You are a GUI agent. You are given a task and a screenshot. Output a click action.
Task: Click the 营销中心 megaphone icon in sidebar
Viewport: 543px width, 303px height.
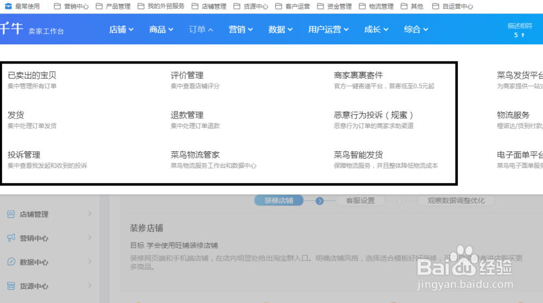tap(11, 238)
